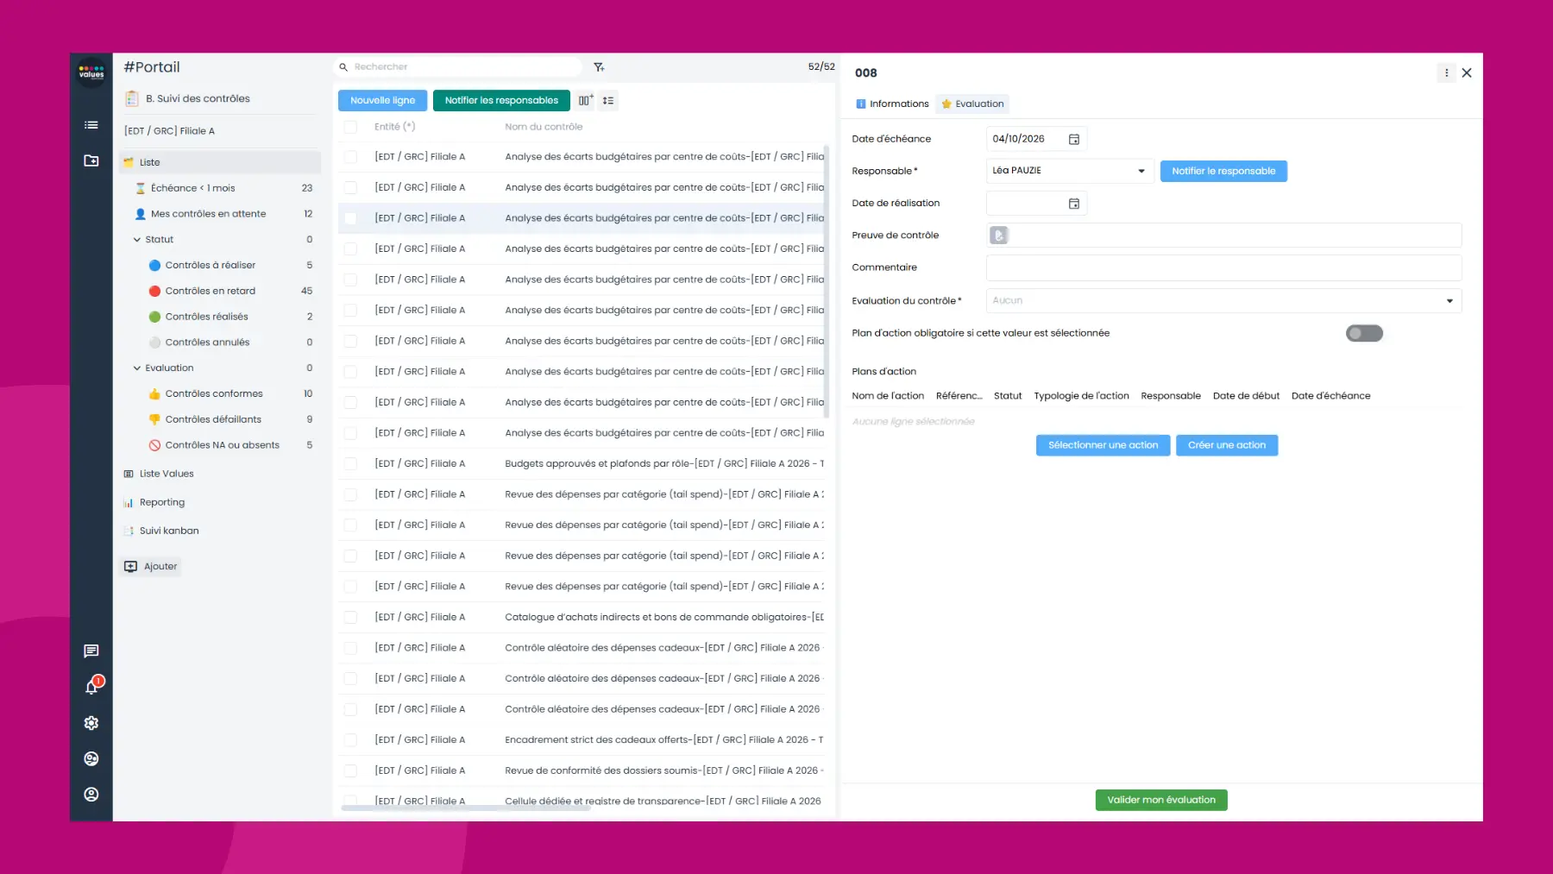The height and width of the screenshot is (874, 1553).
Task: Select the account profile icon at bottom left
Action: (x=91, y=795)
